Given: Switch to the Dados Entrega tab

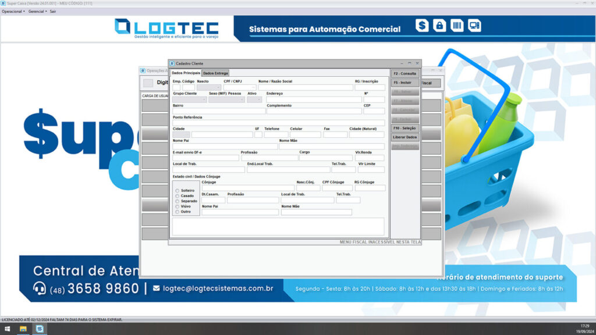Looking at the screenshot, I should (x=215, y=73).
